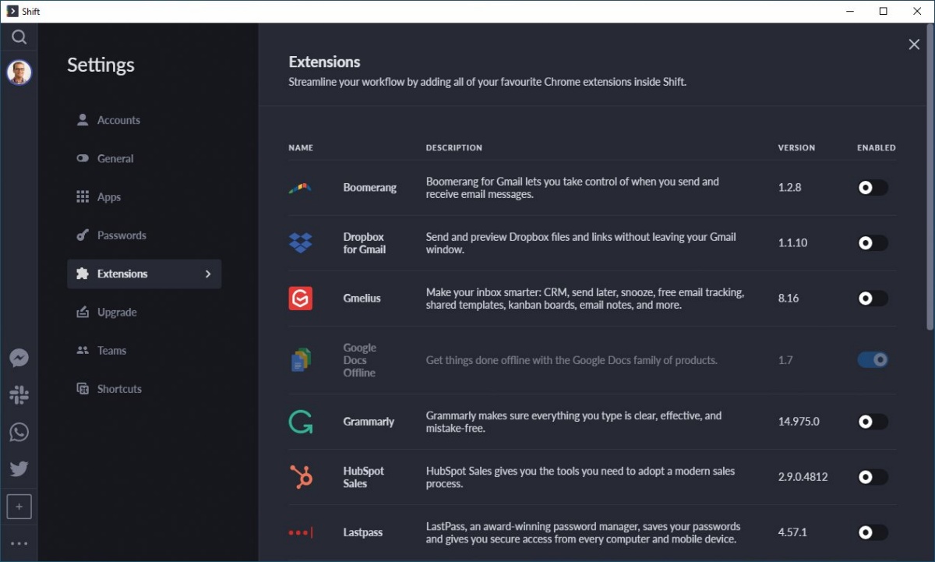Open Passwords settings section
The image size is (935, 562).
click(144, 235)
